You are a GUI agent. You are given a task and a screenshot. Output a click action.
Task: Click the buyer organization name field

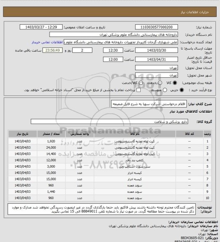[113, 34]
